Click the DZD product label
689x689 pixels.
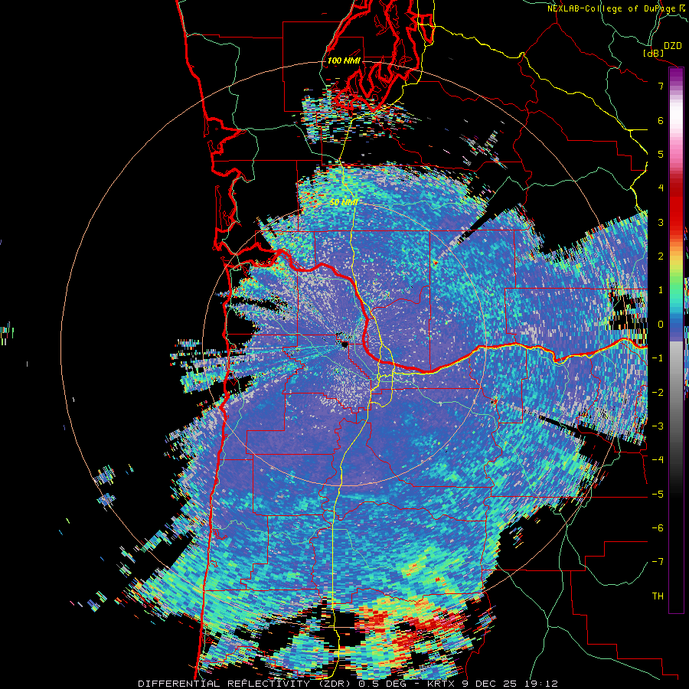(672, 46)
